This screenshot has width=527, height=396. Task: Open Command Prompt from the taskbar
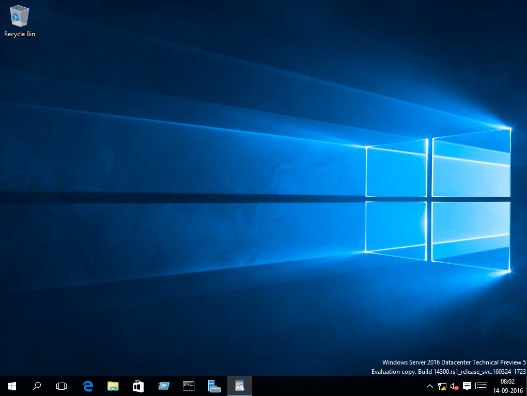pyautogui.click(x=189, y=386)
